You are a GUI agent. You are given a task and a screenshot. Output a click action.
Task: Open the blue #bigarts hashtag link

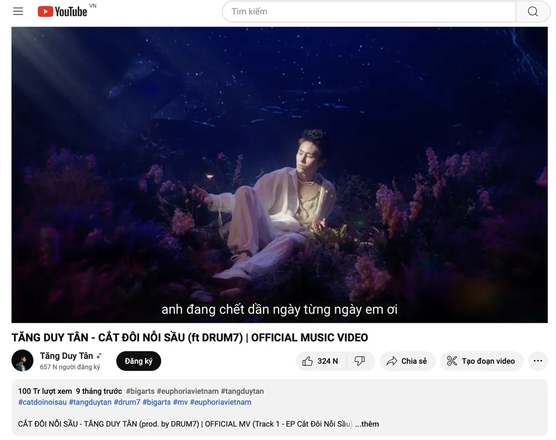click(x=156, y=402)
